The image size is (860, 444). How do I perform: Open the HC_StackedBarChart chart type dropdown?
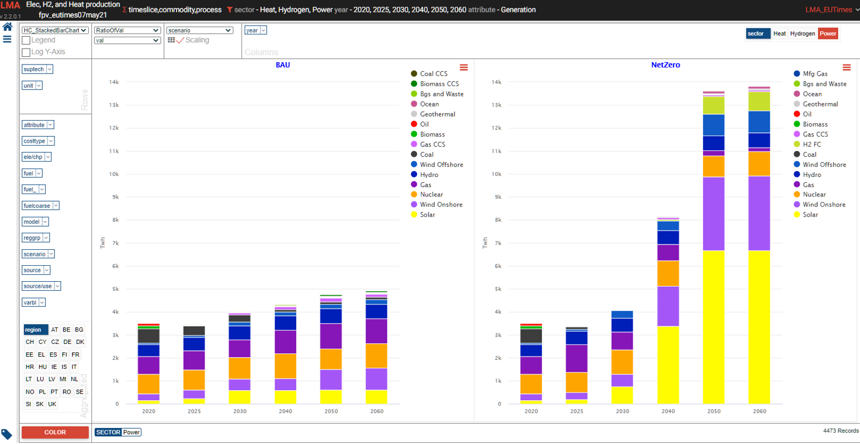pyautogui.click(x=55, y=30)
